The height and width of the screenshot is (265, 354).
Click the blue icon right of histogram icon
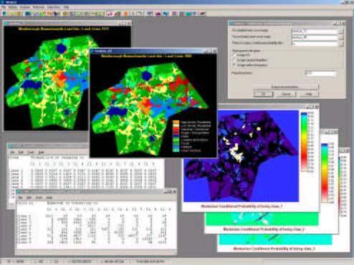pos(166,14)
